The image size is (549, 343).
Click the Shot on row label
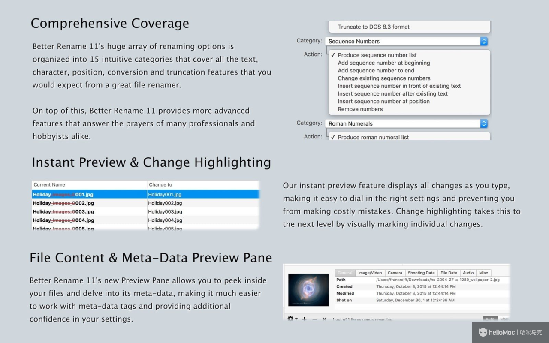tap(344, 300)
